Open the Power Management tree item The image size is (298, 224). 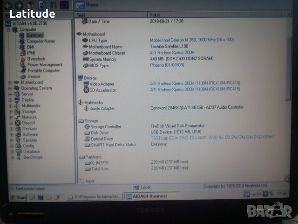point(45,65)
